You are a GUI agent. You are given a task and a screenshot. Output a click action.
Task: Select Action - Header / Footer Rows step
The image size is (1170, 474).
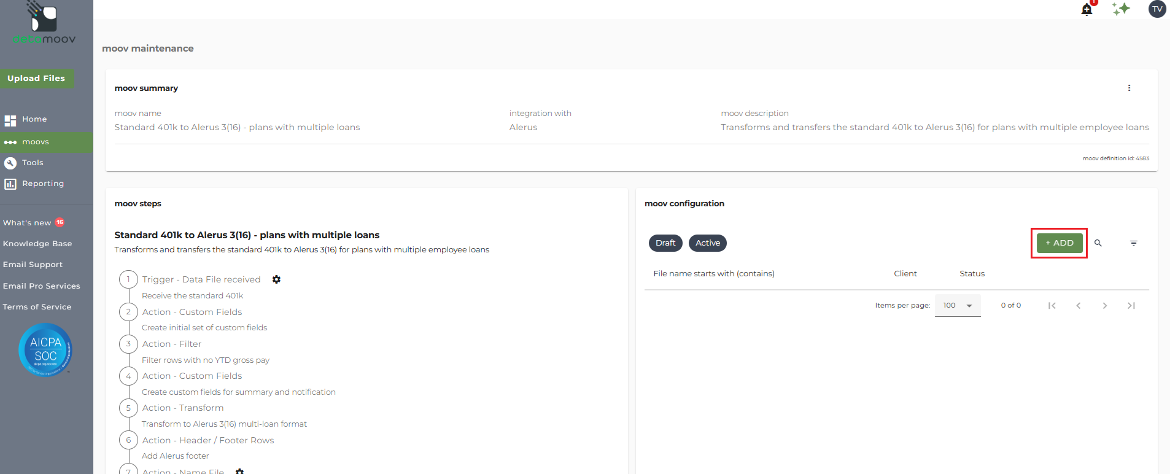[x=208, y=440]
